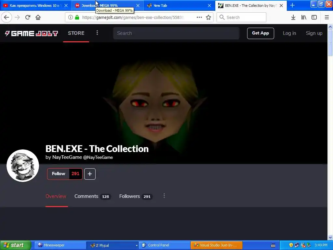Click the BEN.EXE - The Collection title
The width and height of the screenshot is (333, 250).
(x=97, y=148)
